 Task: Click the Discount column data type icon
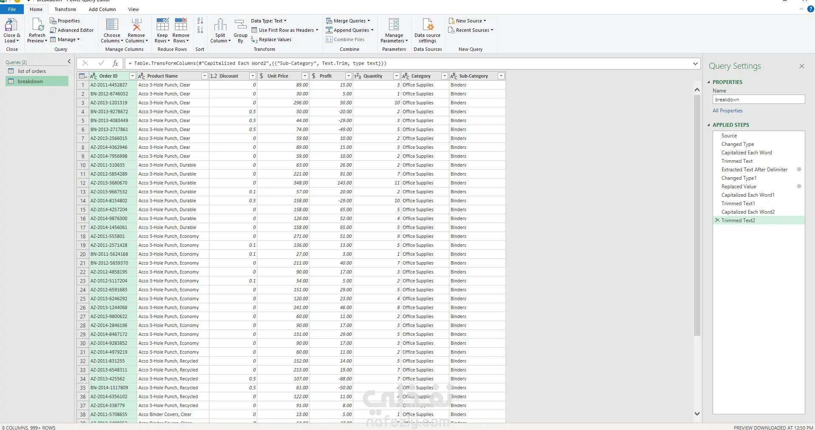(214, 76)
